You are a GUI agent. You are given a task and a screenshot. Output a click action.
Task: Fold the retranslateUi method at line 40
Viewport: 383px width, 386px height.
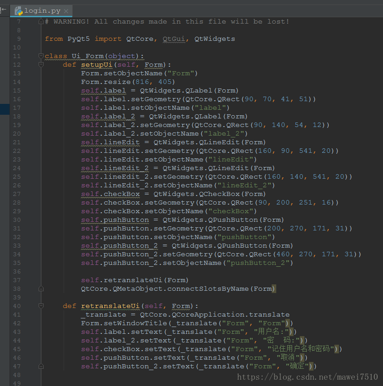41,306
